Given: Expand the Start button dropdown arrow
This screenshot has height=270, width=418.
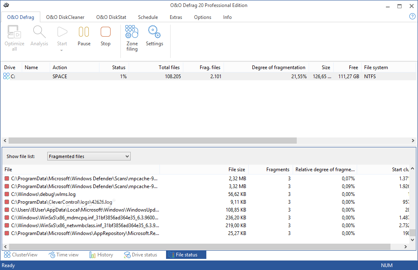Looking at the screenshot, I should pos(62,50).
